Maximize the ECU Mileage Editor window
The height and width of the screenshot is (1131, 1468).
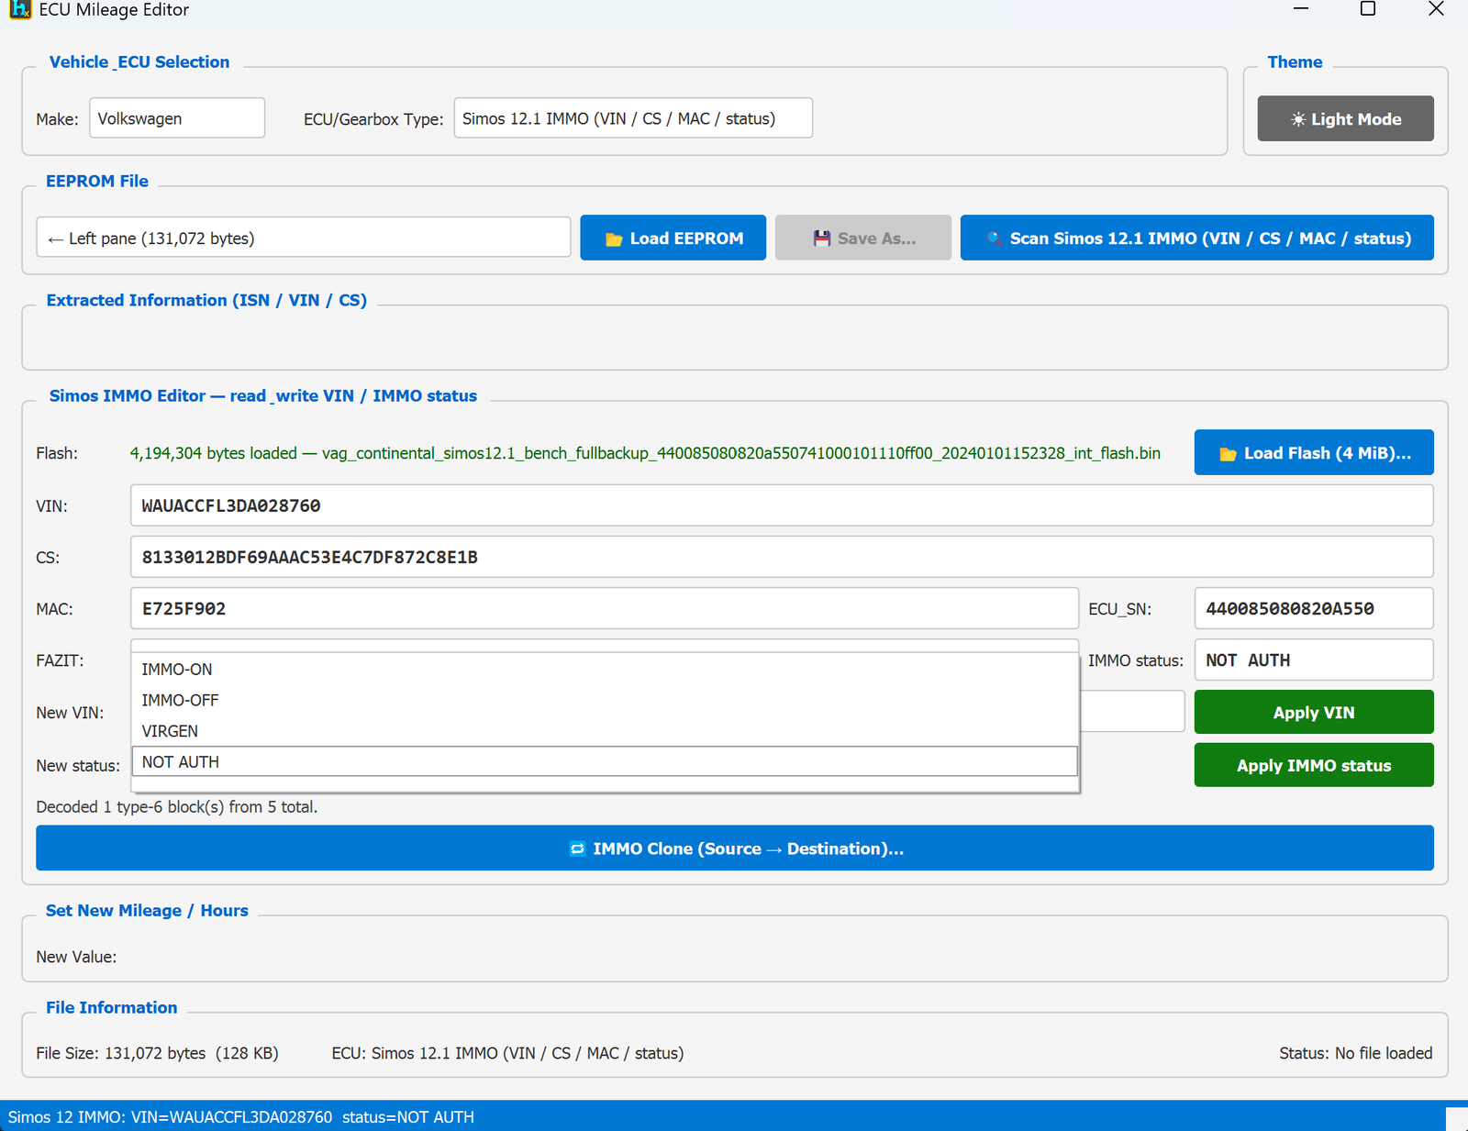point(1367,9)
